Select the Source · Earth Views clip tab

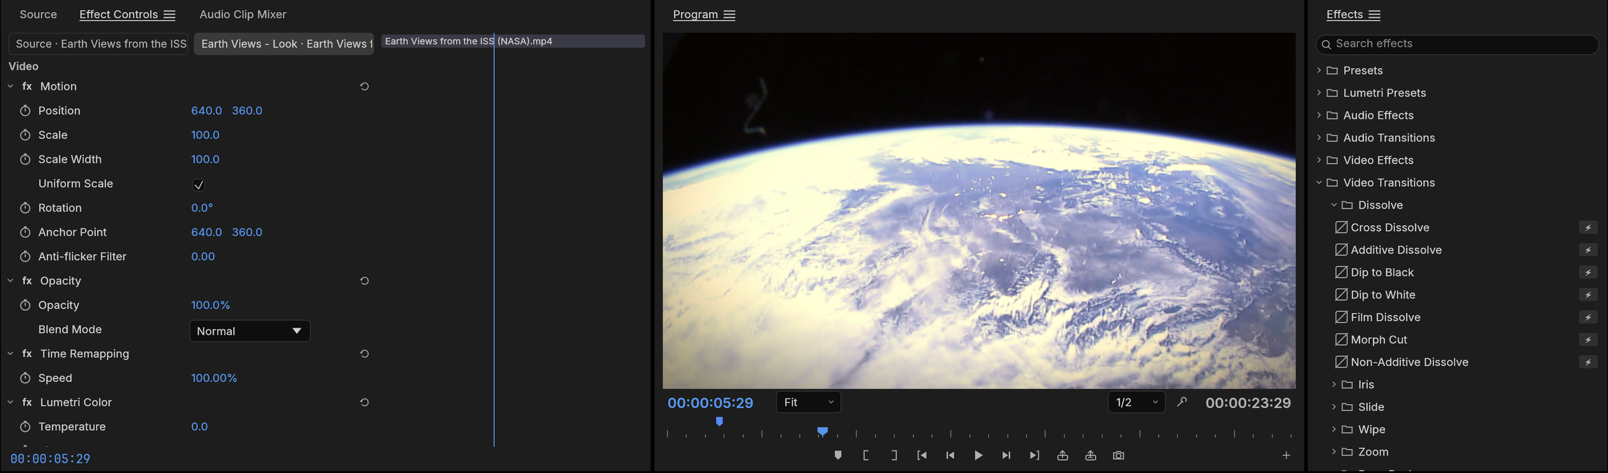click(x=99, y=44)
